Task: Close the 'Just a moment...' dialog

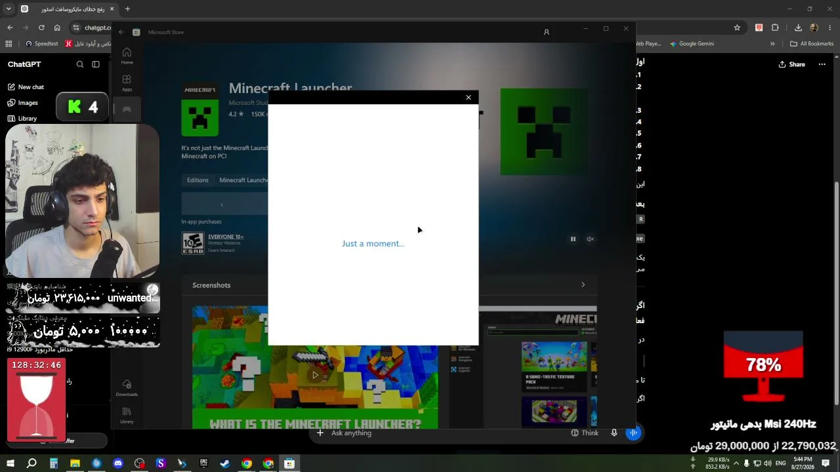Action: [x=469, y=98]
